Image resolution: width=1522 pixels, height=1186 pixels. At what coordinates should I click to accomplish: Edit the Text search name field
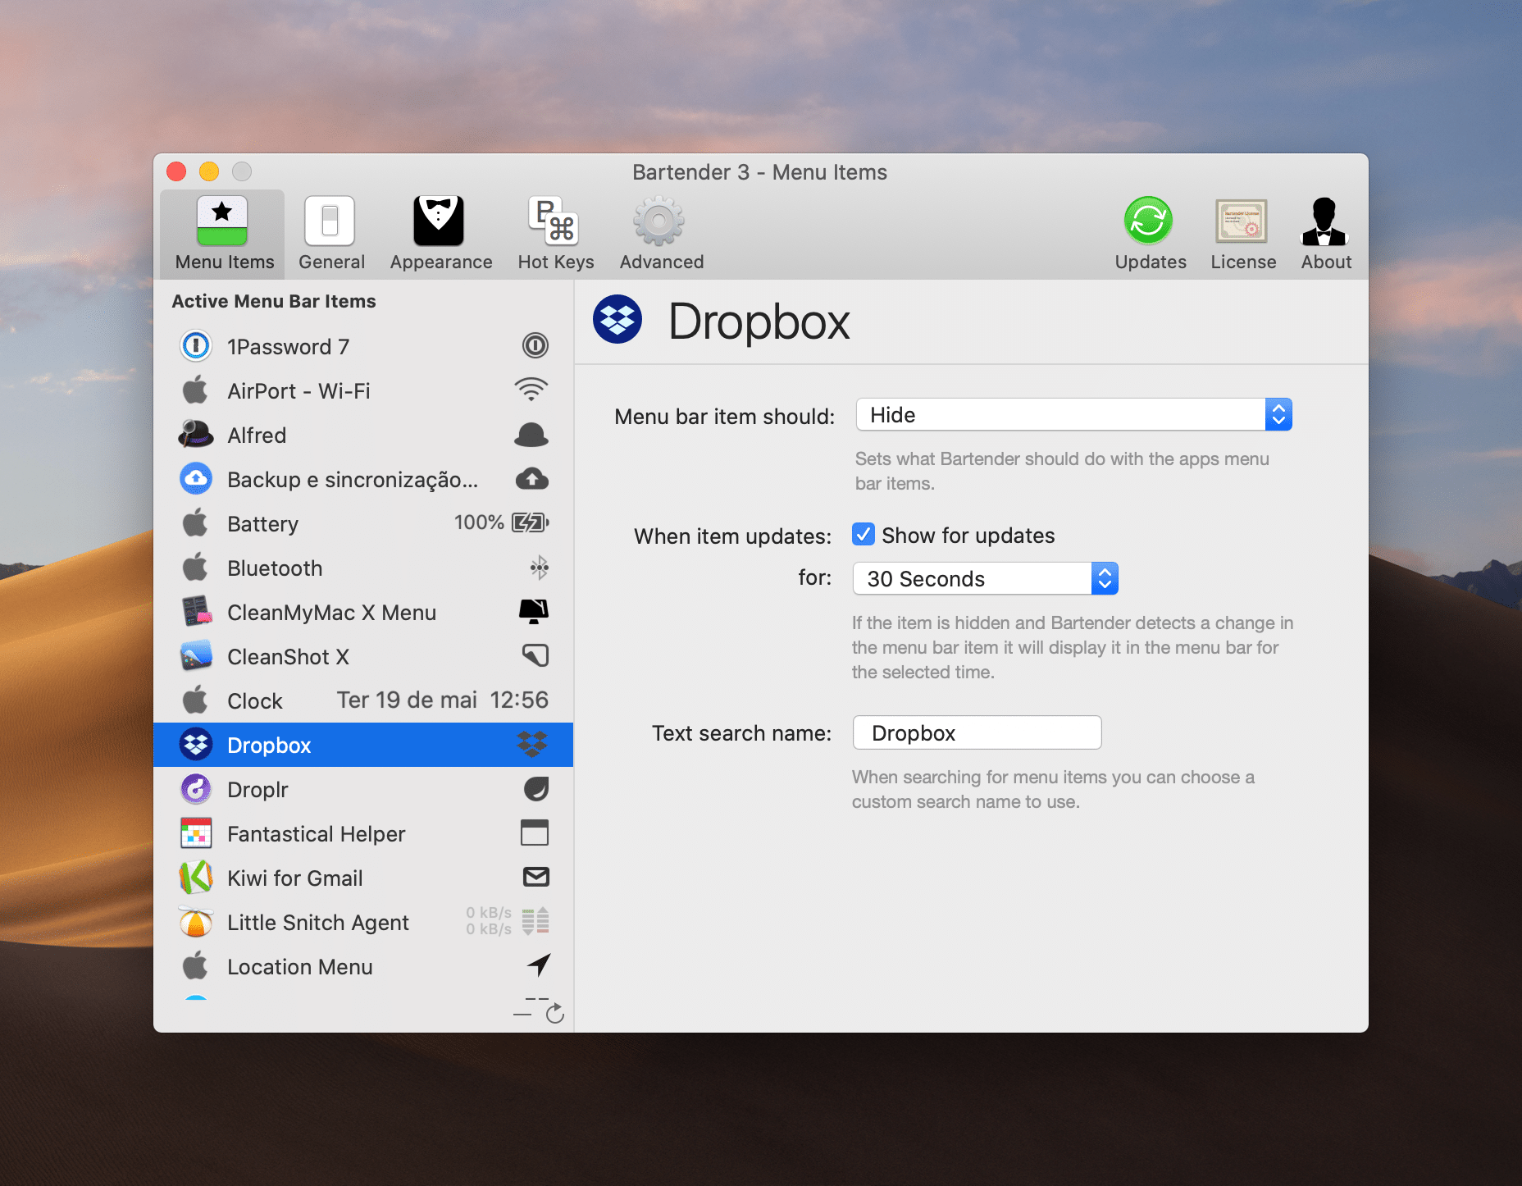coord(976,732)
